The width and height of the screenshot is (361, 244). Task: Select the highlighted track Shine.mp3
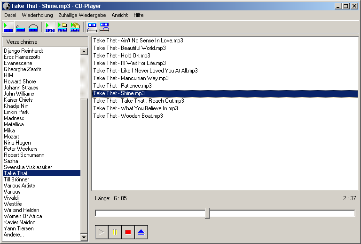(225, 93)
